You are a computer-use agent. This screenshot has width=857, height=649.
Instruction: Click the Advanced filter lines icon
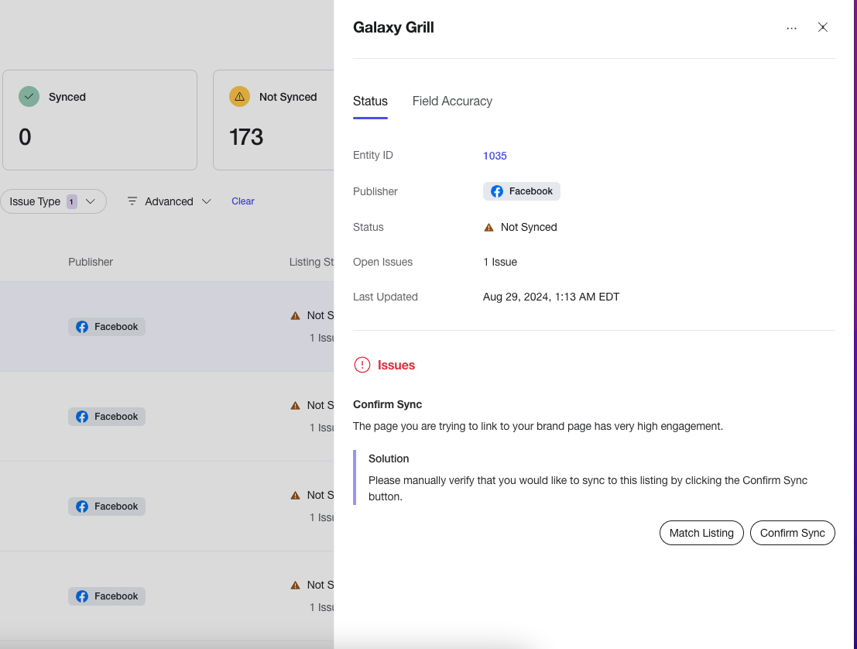click(132, 201)
